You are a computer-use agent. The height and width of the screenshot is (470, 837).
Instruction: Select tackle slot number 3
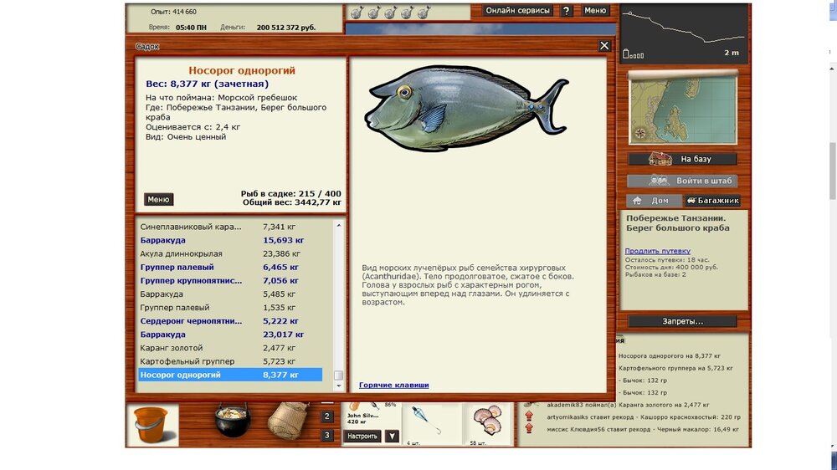pyautogui.click(x=327, y=435)
